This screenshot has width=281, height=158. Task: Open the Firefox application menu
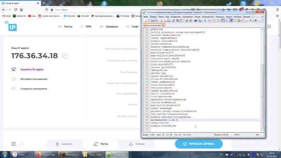[277, 10]
